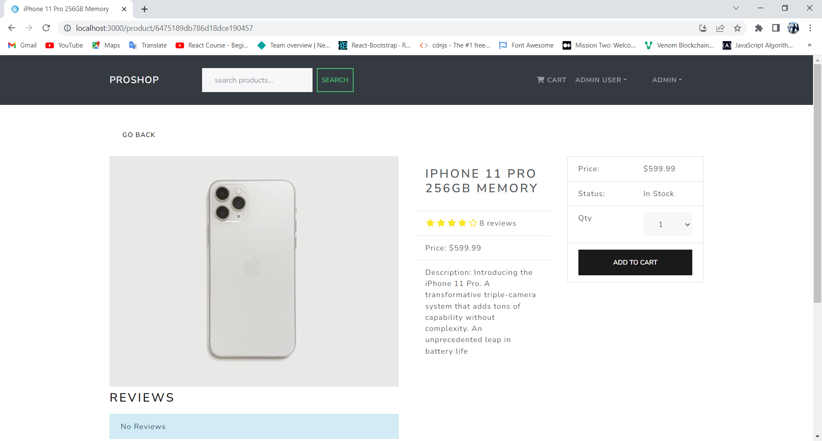The height and width of the screenshot is (441, 822).
Task: Click the ADD TO CART button
Action: 635,262
